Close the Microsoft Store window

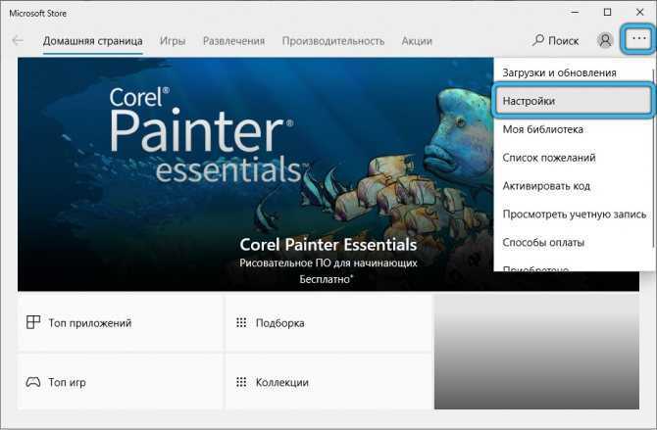(639, 12)
